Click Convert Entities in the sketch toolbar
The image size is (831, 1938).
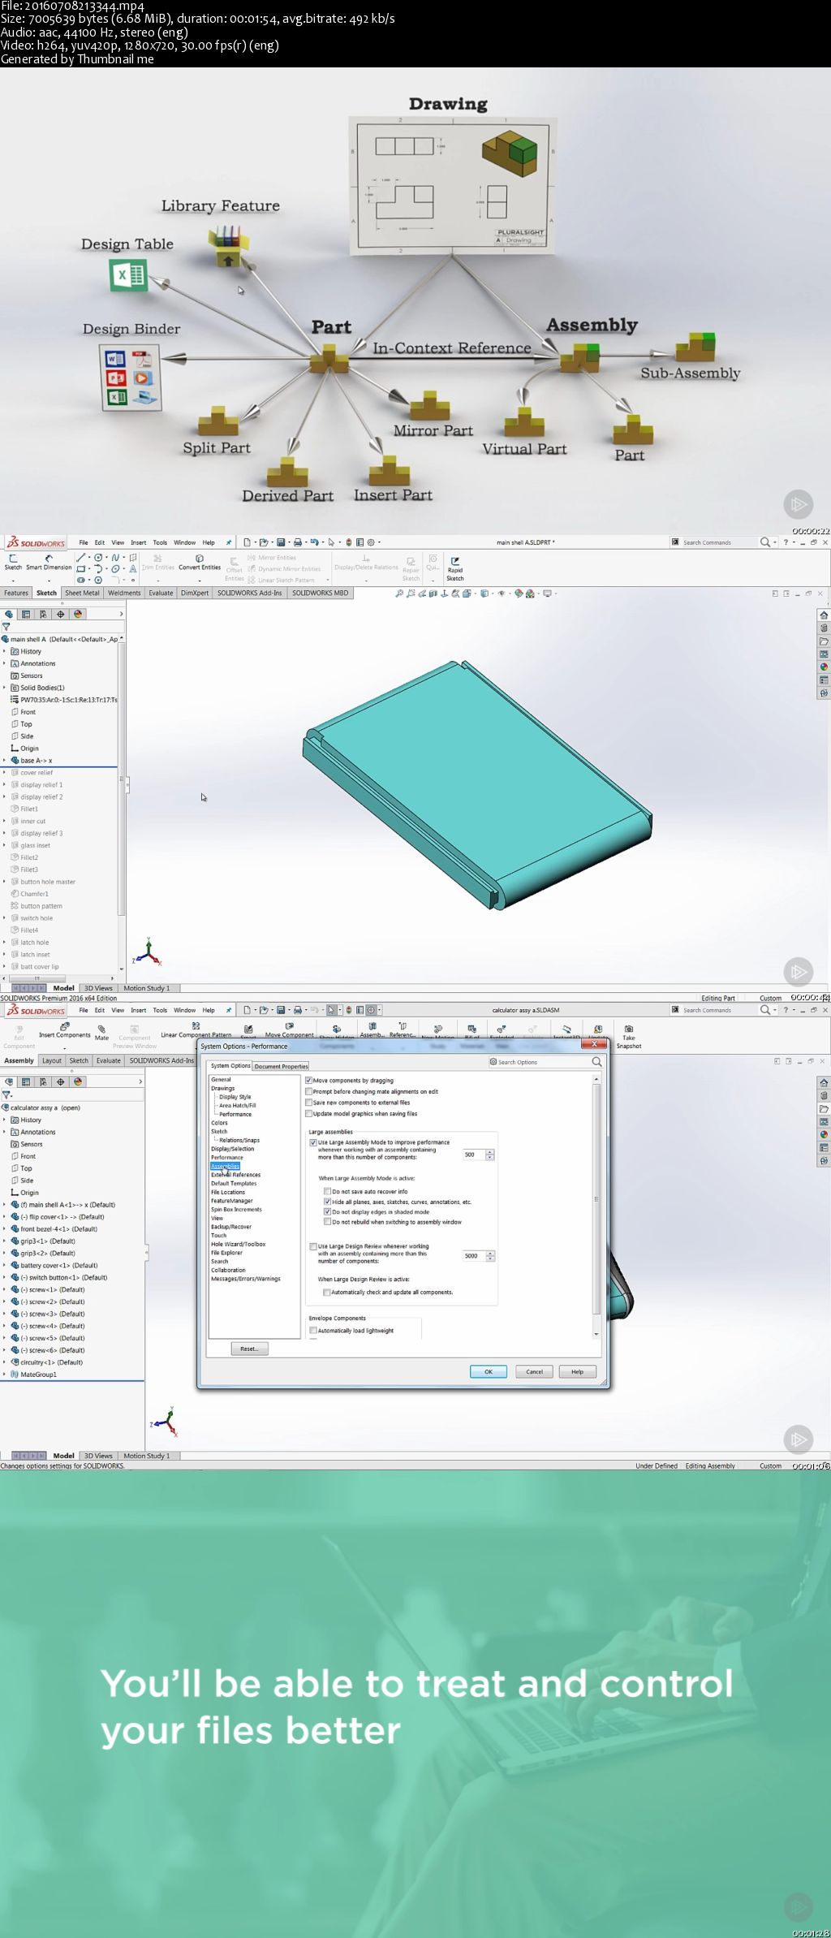[x=200, y=562]
